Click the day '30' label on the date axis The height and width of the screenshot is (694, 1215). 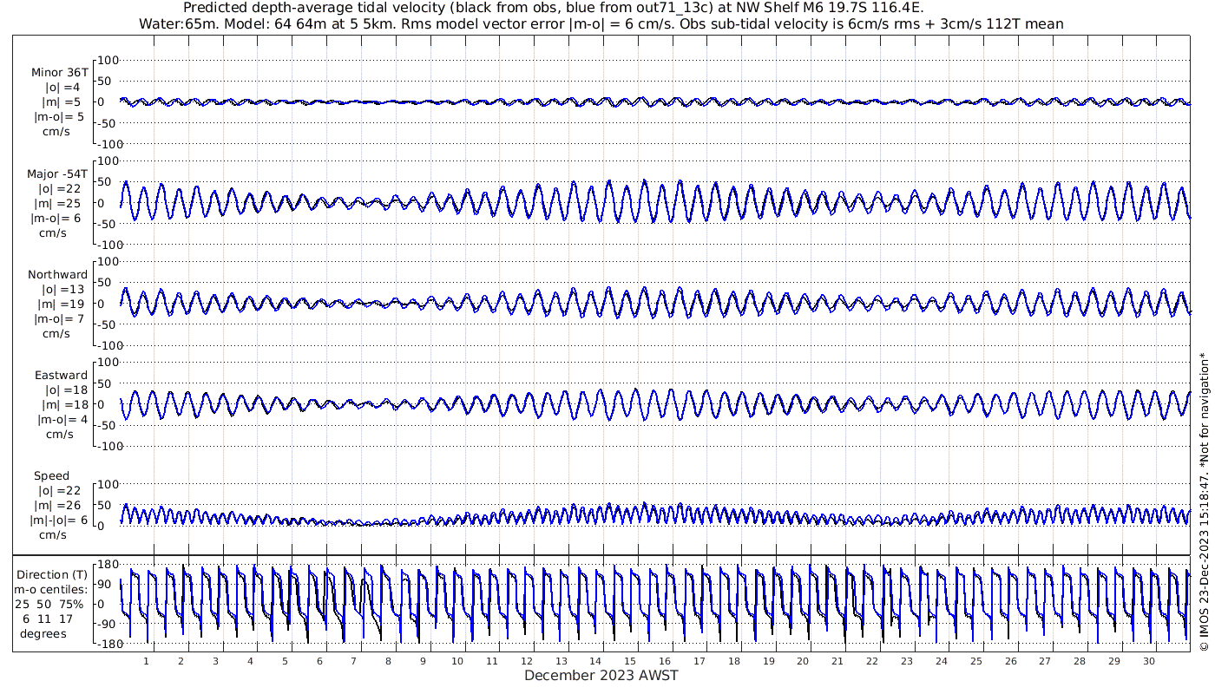pyautogui.click(x=1148, y=662)
